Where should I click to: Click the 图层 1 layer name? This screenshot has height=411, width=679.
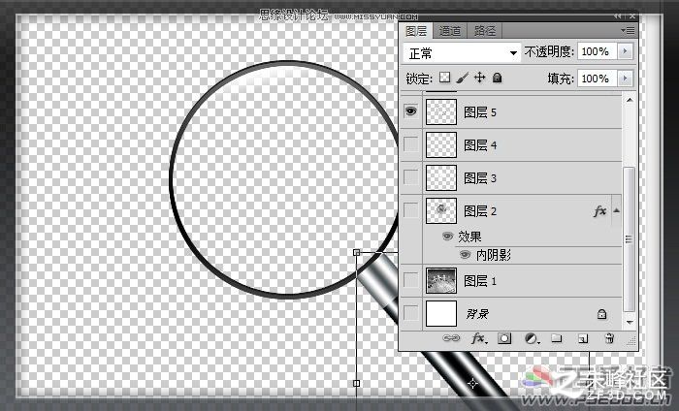coord(480,281)
